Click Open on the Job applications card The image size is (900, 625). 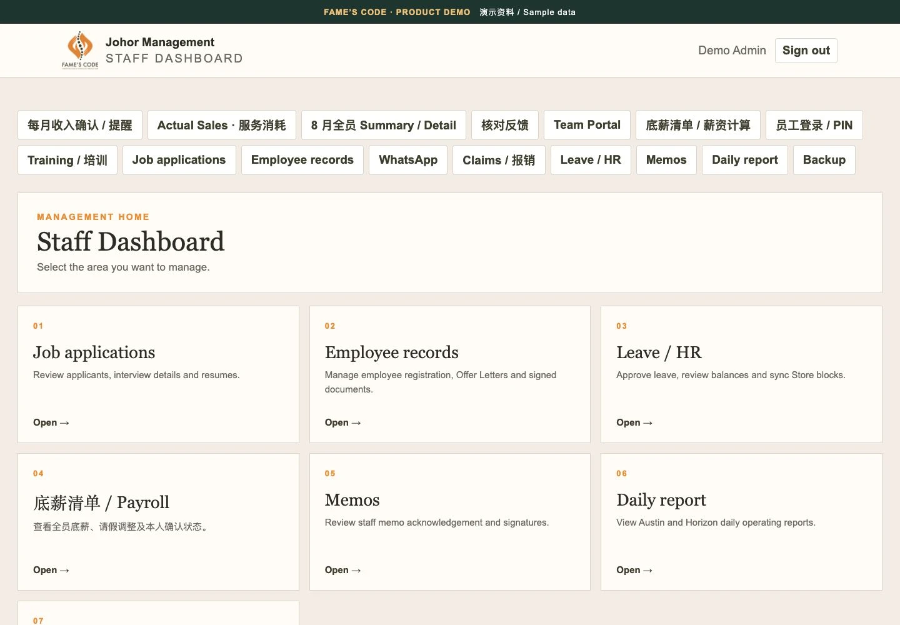pos(51,422)
